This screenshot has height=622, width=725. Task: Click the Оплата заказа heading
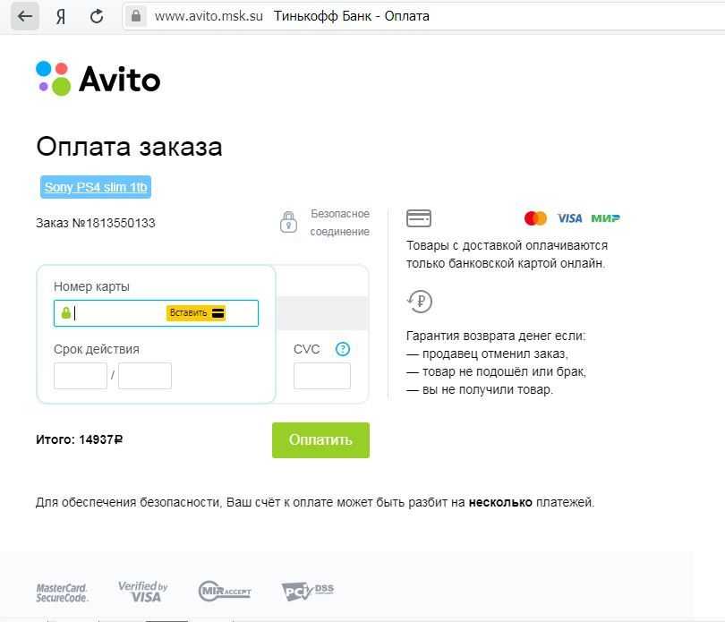click(129, 147)
